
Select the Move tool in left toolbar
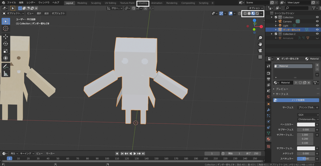coord(6,37)
